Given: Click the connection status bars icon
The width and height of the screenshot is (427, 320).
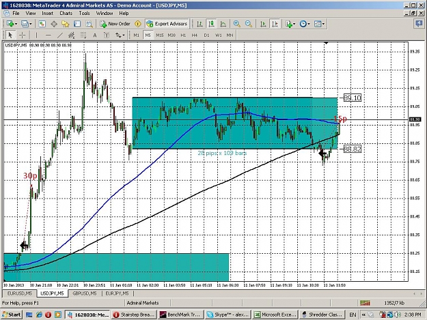Looking at the screenshot, I should pos(365,303).
